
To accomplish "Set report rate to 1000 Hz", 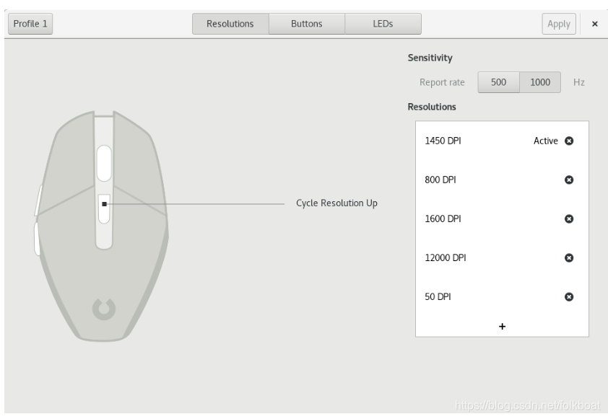I will click(x=540, y=82).
